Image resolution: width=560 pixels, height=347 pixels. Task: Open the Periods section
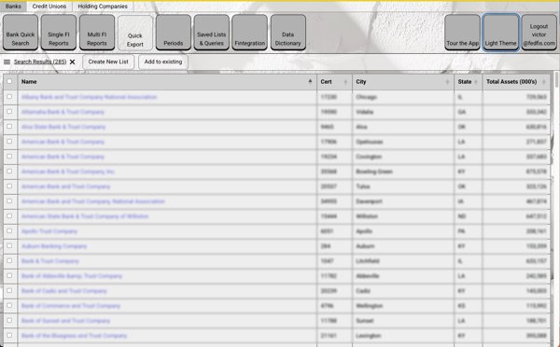click(x=174, y=33)
